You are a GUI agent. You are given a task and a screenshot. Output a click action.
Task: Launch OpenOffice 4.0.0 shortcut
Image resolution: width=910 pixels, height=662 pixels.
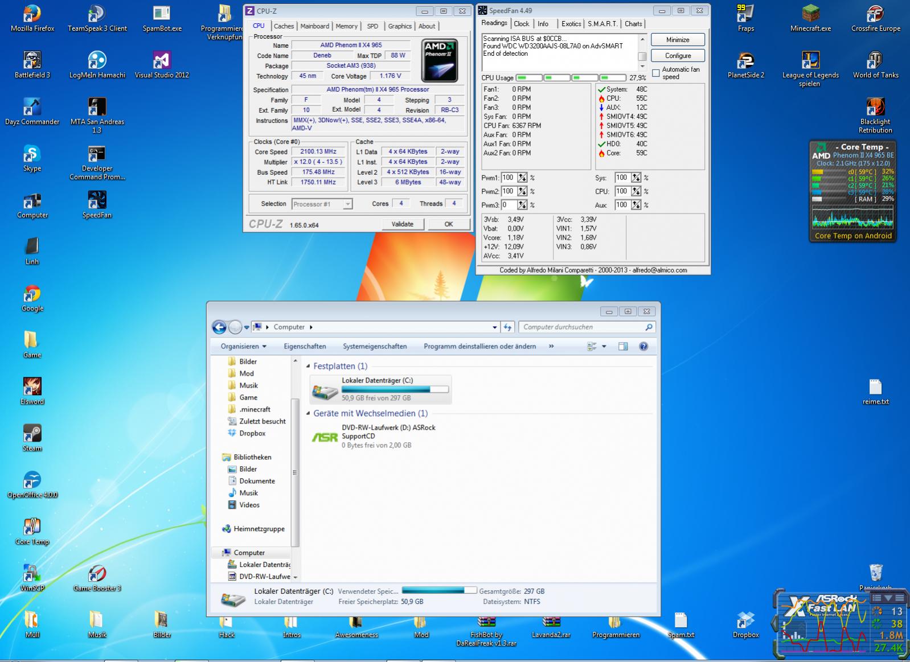(x=32, y=485)
